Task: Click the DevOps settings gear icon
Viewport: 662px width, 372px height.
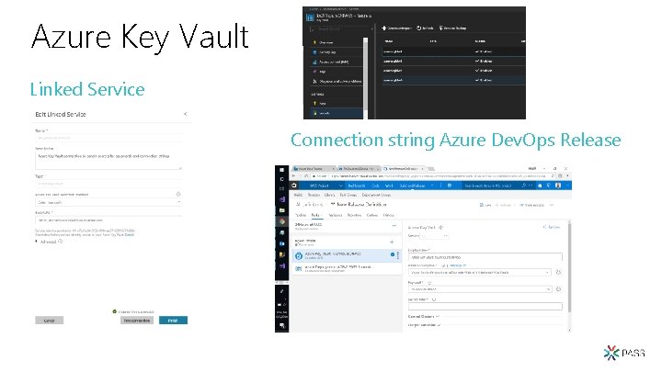Action: coord(450,186)
